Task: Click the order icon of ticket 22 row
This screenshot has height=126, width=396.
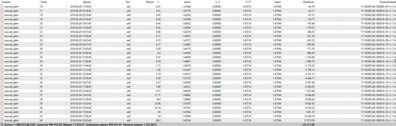Action: (2, 32)
